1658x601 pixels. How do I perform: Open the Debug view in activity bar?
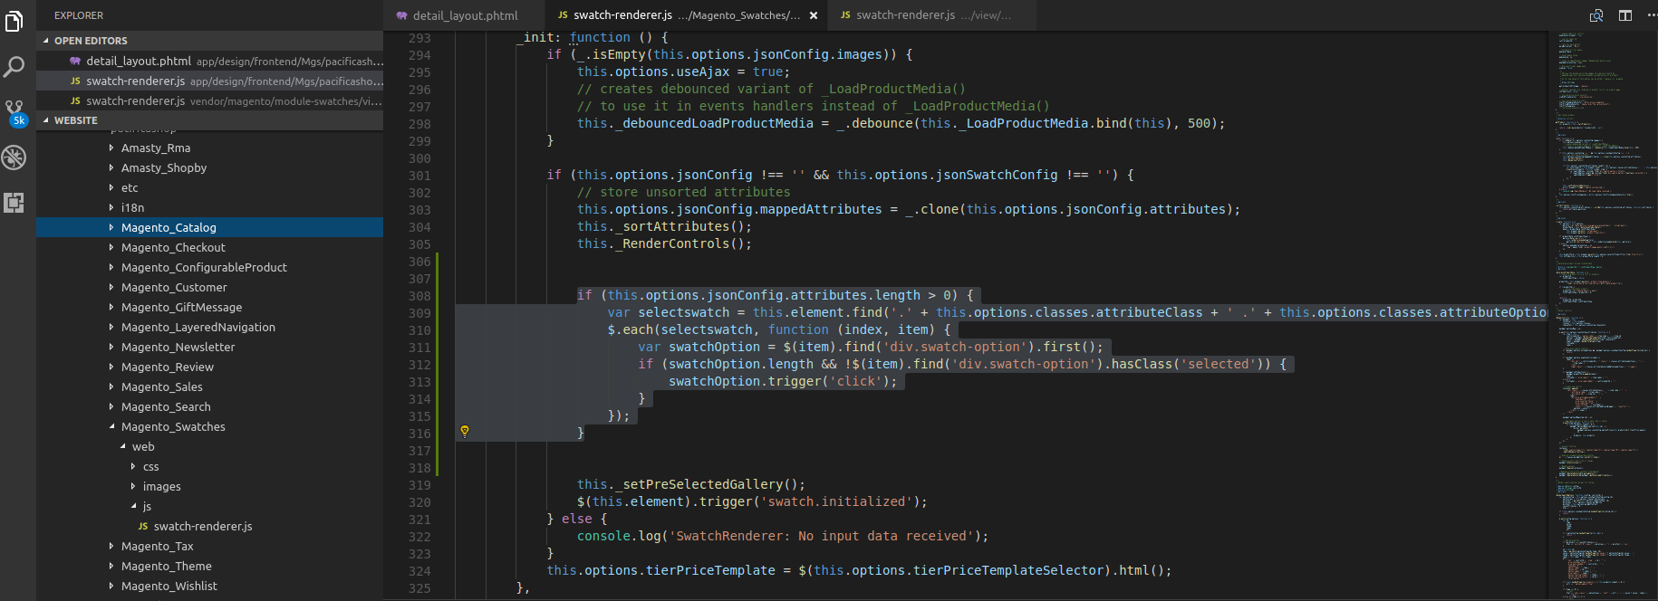click(x=14, y=157)
